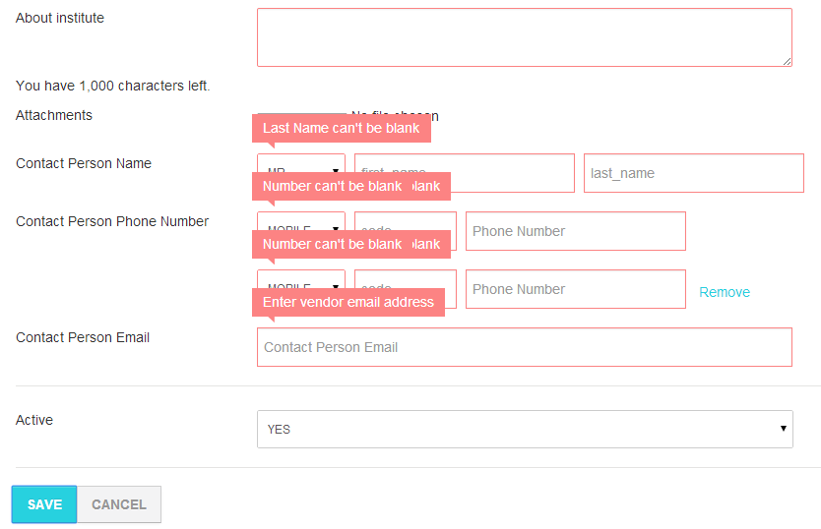Click the Attachments file chooser button

[301, 113]
